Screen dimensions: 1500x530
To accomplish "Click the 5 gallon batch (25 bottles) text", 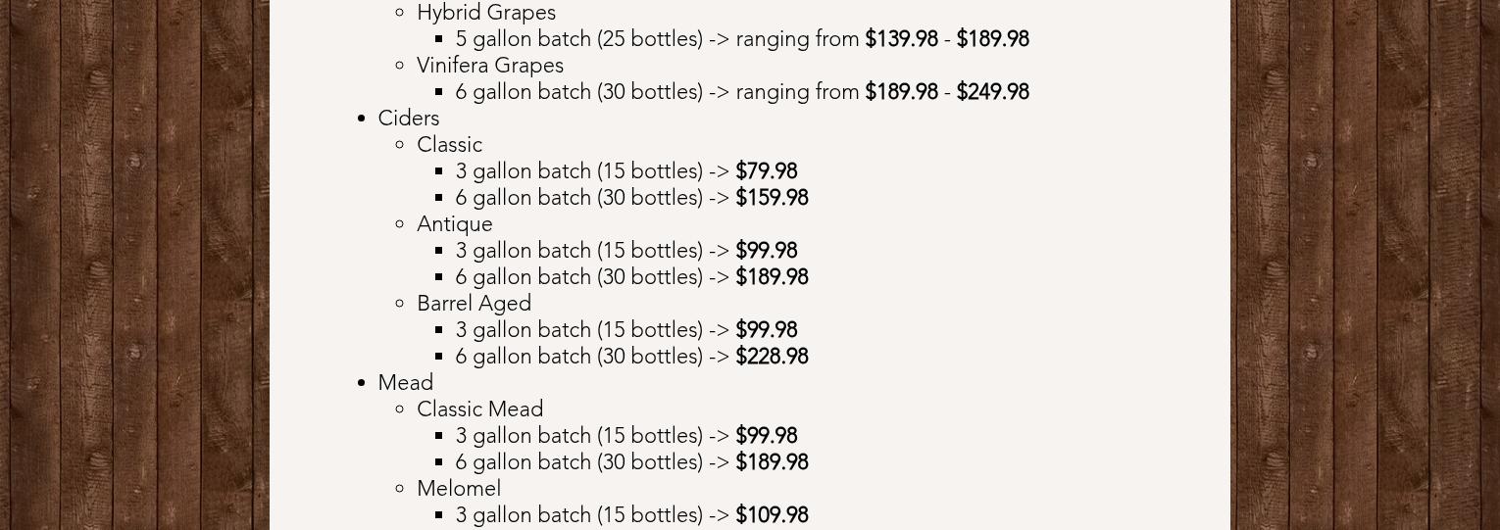I will point(578,39).
